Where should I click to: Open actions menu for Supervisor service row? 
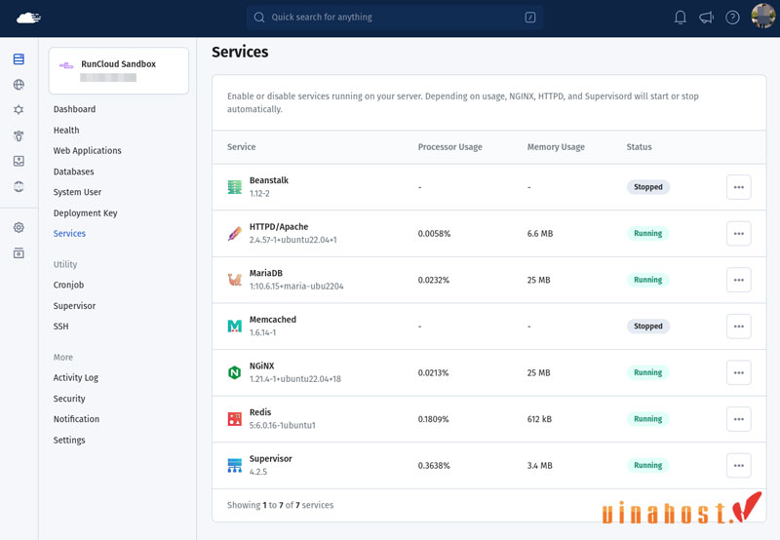pyautogui.click(x=738, y=465)
